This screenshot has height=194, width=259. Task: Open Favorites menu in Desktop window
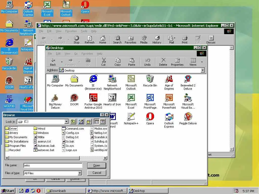coord(87,54)
